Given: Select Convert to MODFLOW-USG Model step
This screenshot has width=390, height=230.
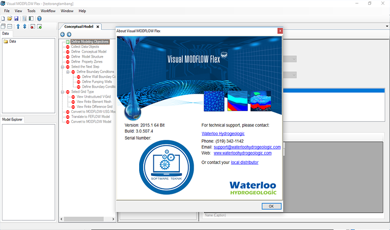Looking at the screenshot, I should click(x=93, y=112).
